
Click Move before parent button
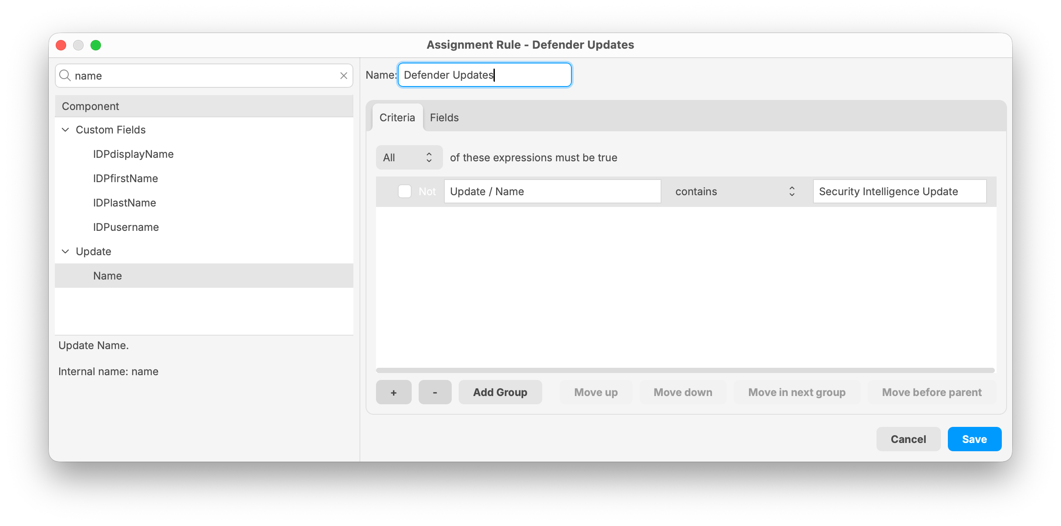[x=932, y=392]
